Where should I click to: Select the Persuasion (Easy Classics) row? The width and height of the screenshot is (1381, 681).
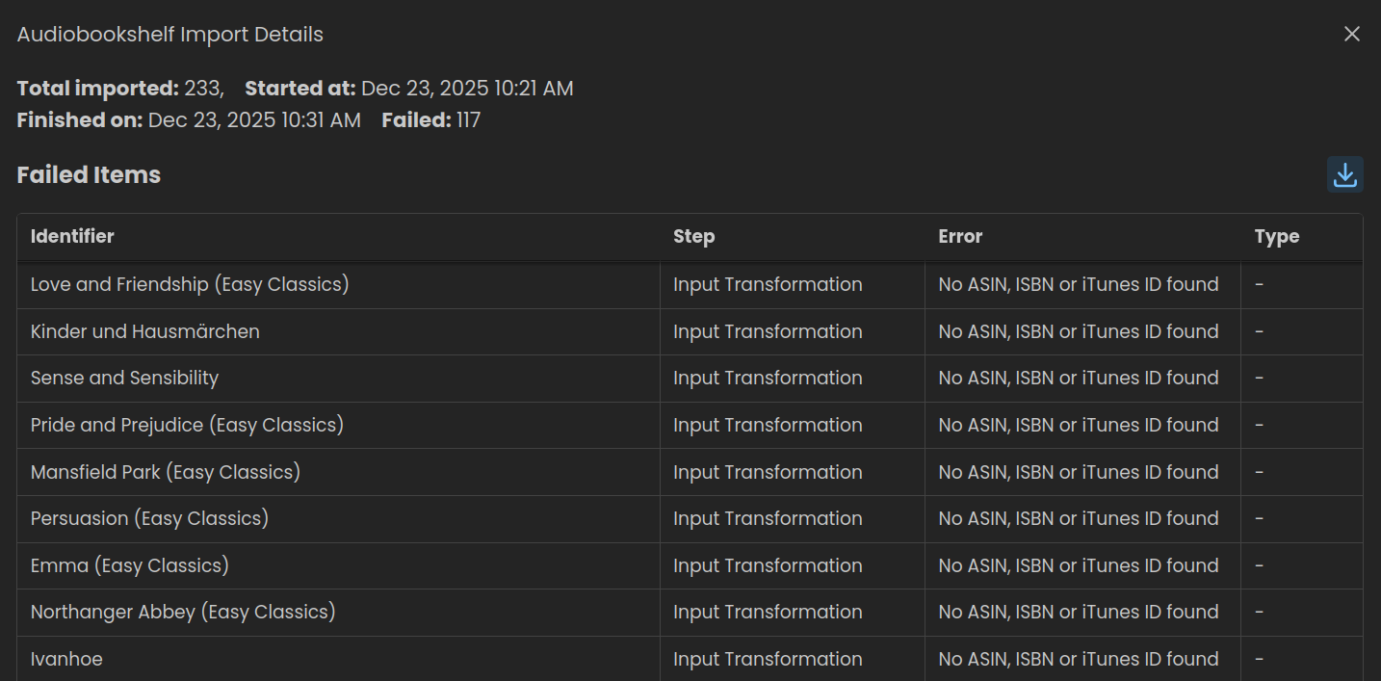(x=149, y=519)
